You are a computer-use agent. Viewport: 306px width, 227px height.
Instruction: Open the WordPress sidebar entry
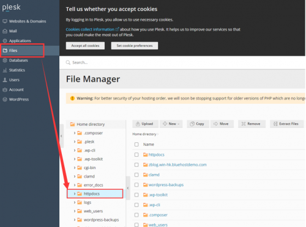click(x=16, y=99)
